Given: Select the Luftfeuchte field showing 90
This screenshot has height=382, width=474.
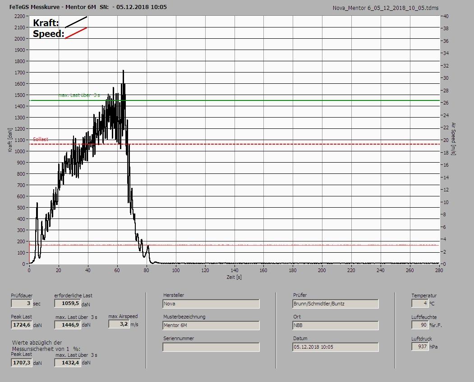Looking at the screenshot, I should coord(420,325).
